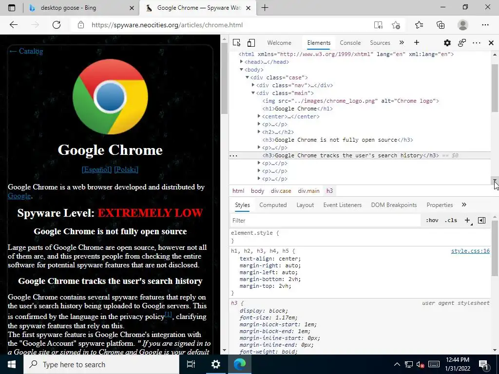499x374 pixels.
Task: Open Task View on the taskbar
Action: (191, 364)
